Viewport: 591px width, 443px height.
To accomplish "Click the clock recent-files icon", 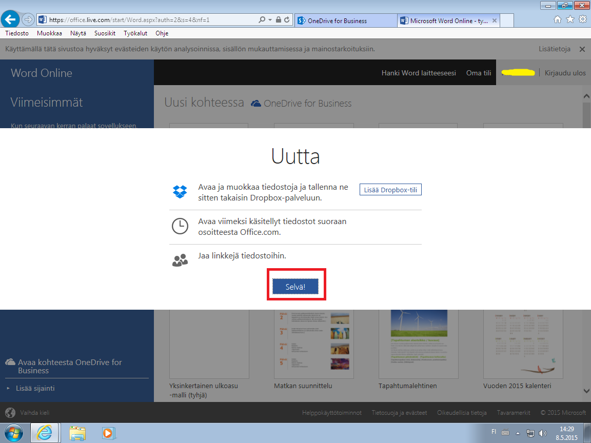I will pos(180,227).
